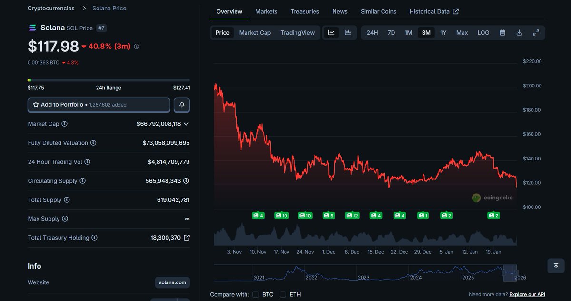Viewport: 571px width, 301px height.
Task: Click the Fully Diluted Valuation info icon
Action: click(x=93, y=143)
